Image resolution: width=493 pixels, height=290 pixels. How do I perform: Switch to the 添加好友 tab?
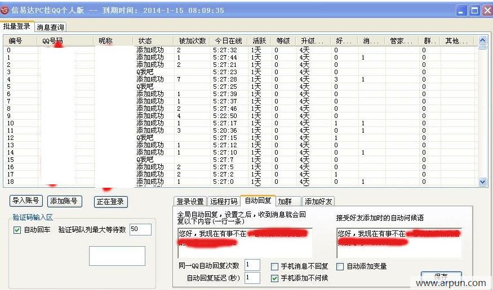[x=318, y=201]
